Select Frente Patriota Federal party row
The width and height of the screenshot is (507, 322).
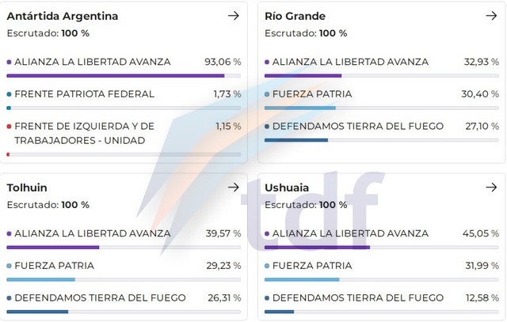85,94
